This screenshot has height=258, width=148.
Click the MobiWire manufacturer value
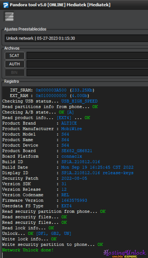coord(72,129)
